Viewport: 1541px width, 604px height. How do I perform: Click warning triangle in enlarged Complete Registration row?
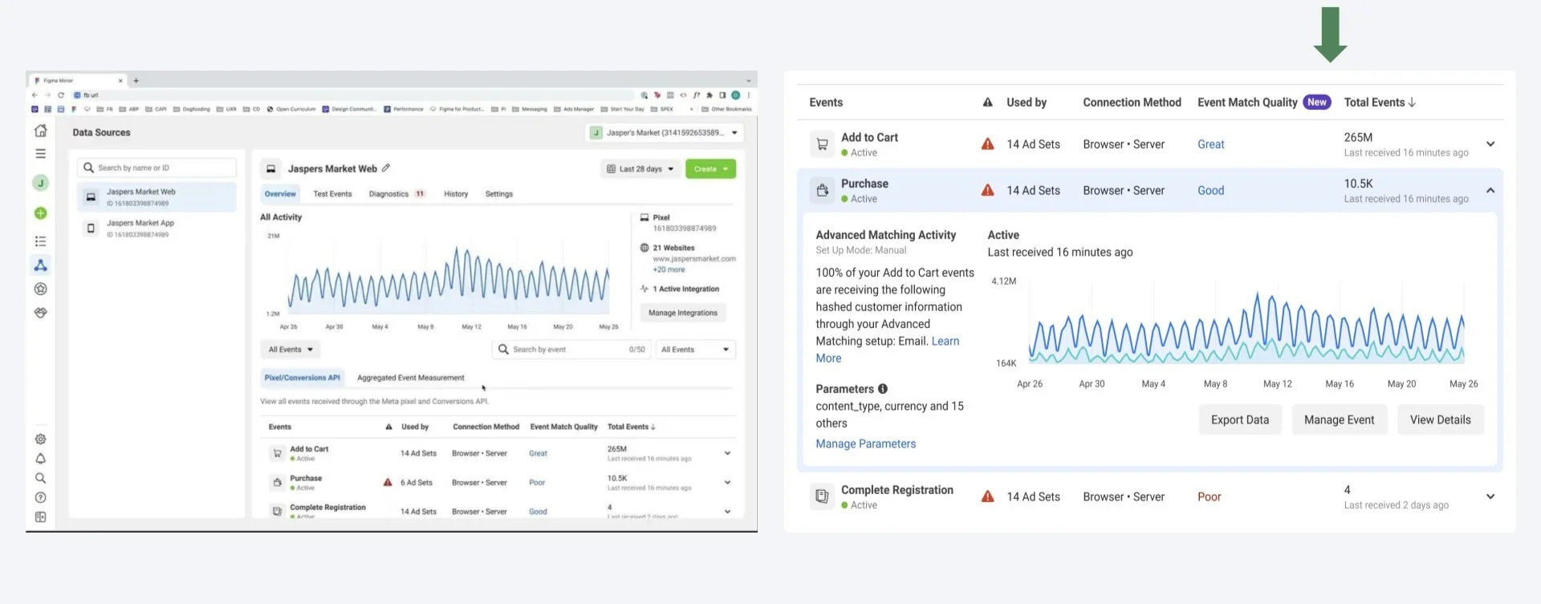988,497
